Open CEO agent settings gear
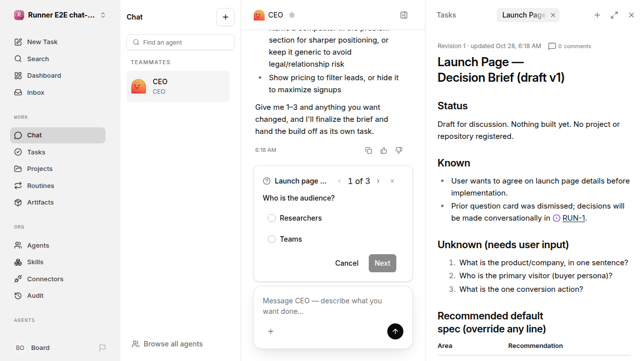Viewport: 643px width, 361px height. coord(292,15)
